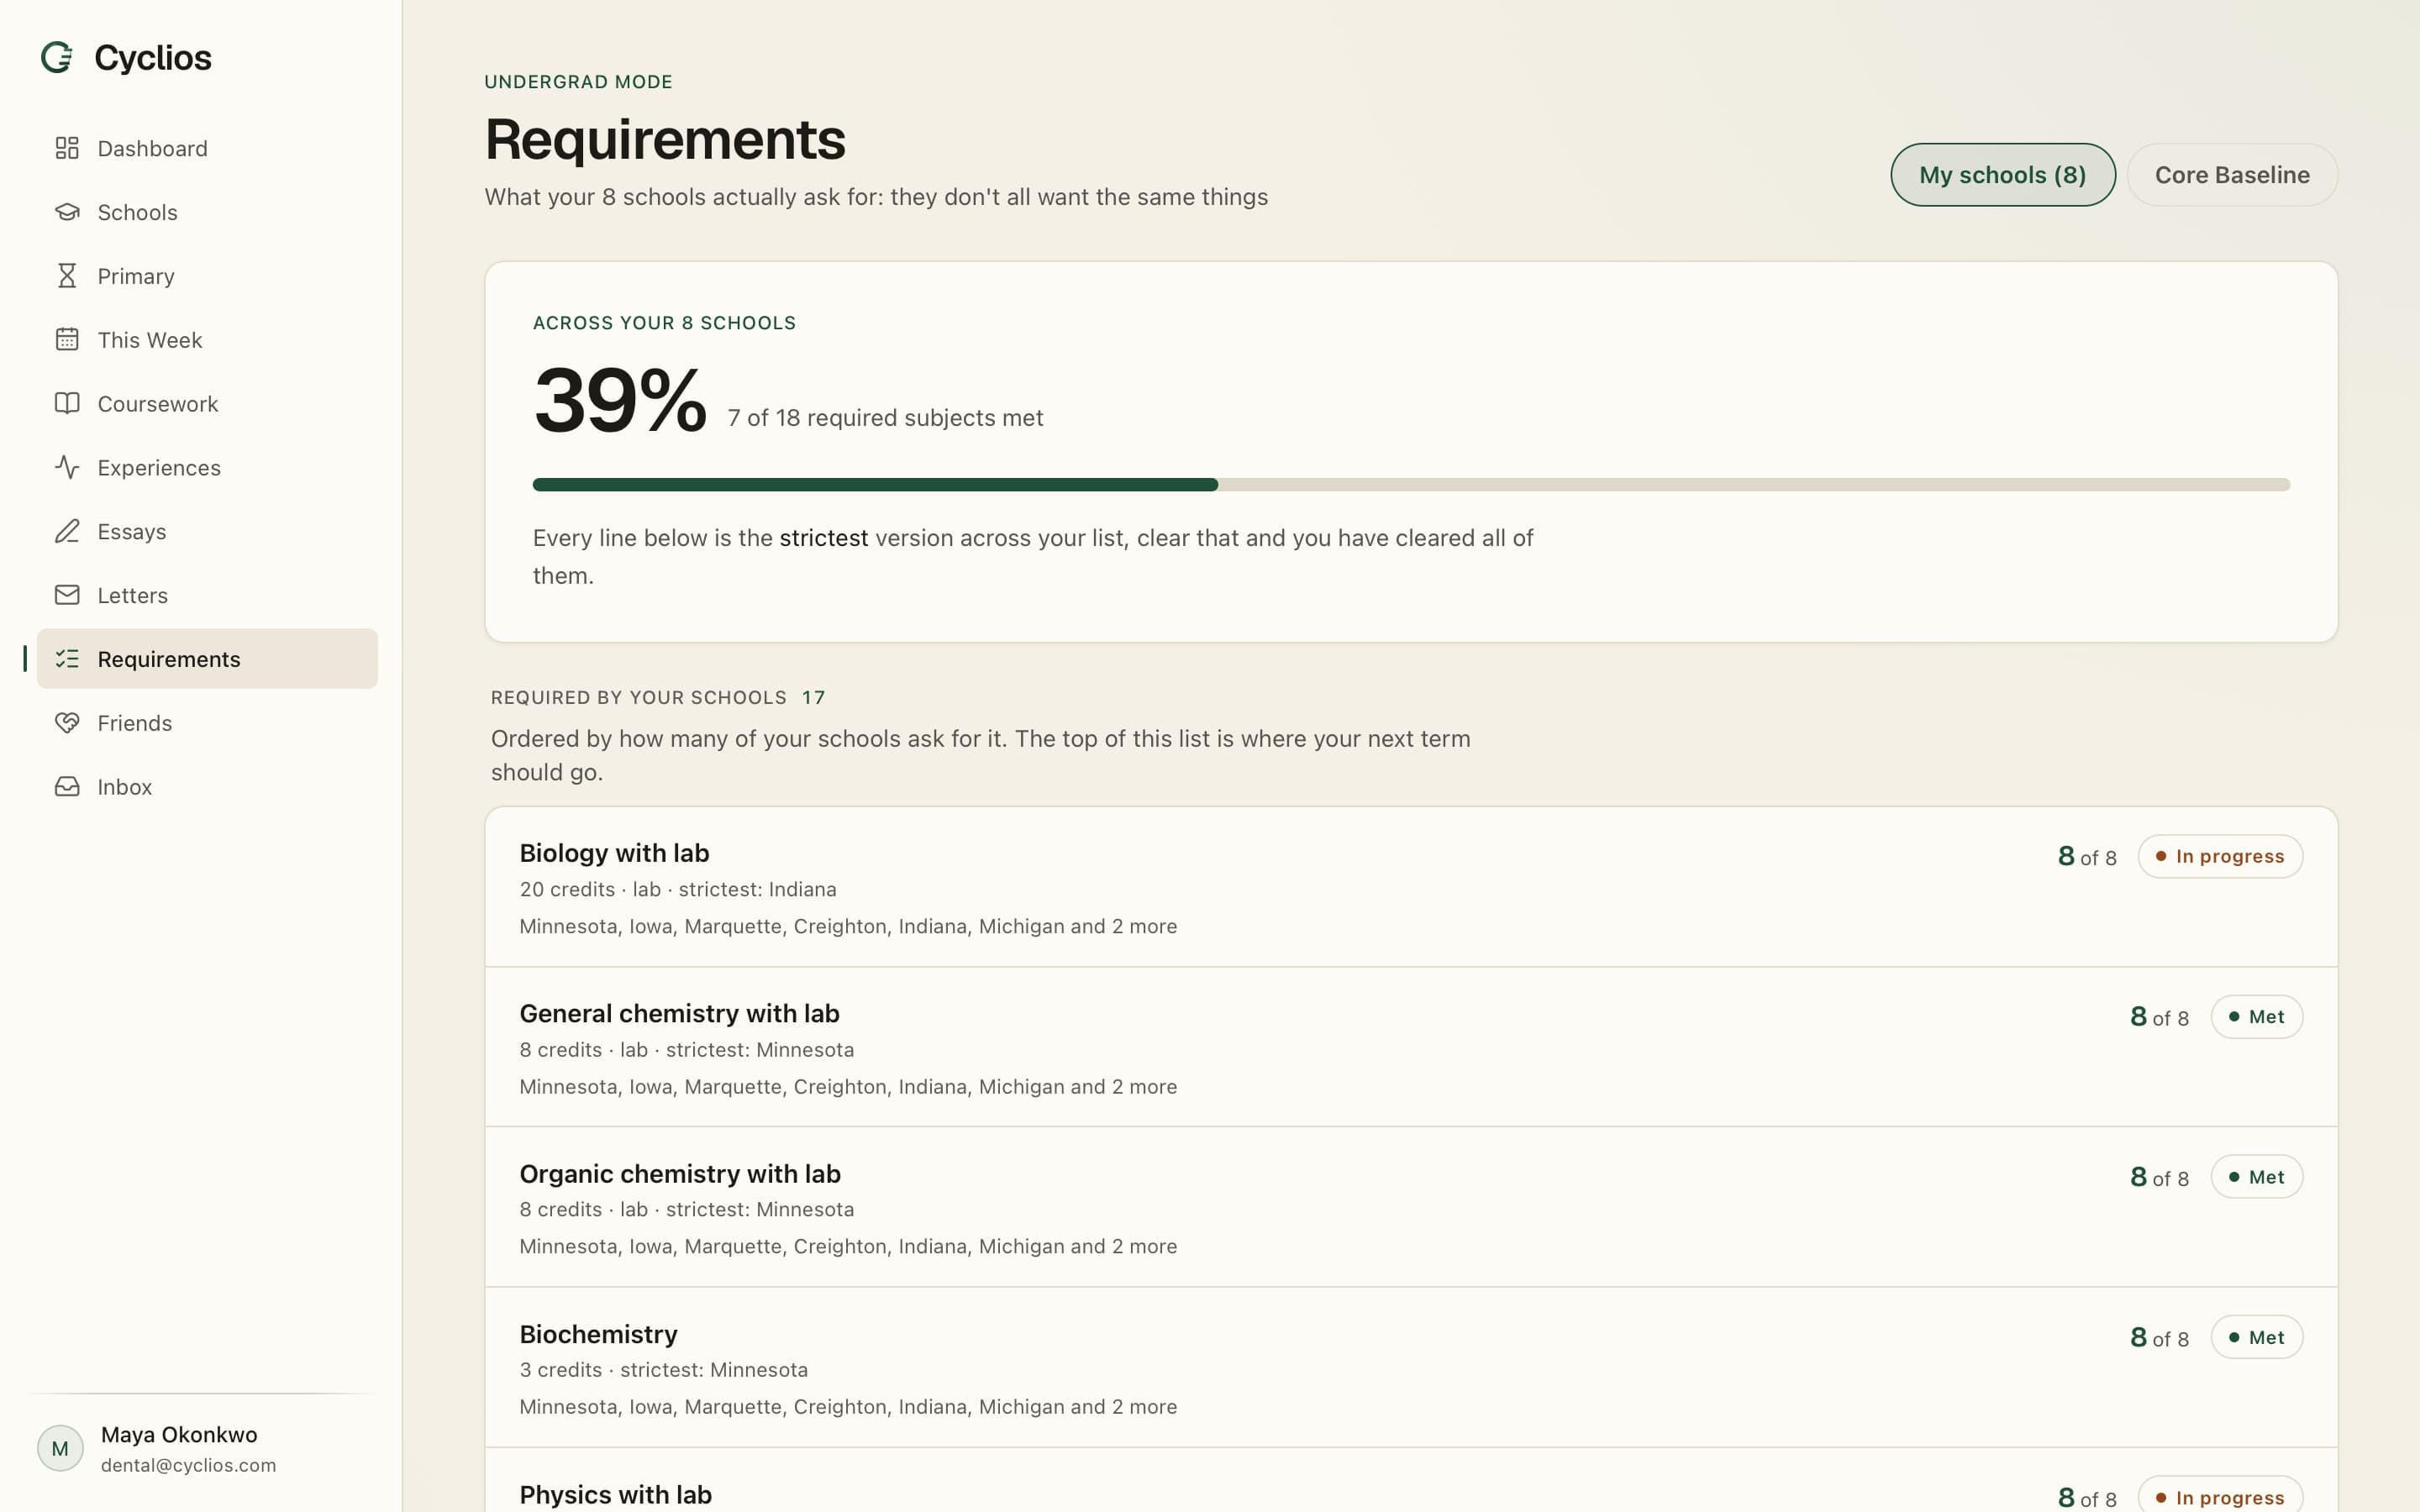This screenshot has height=1512, width=2420.
Task: Open the Biochemistry requirement row
Action: [1411, 1367]
